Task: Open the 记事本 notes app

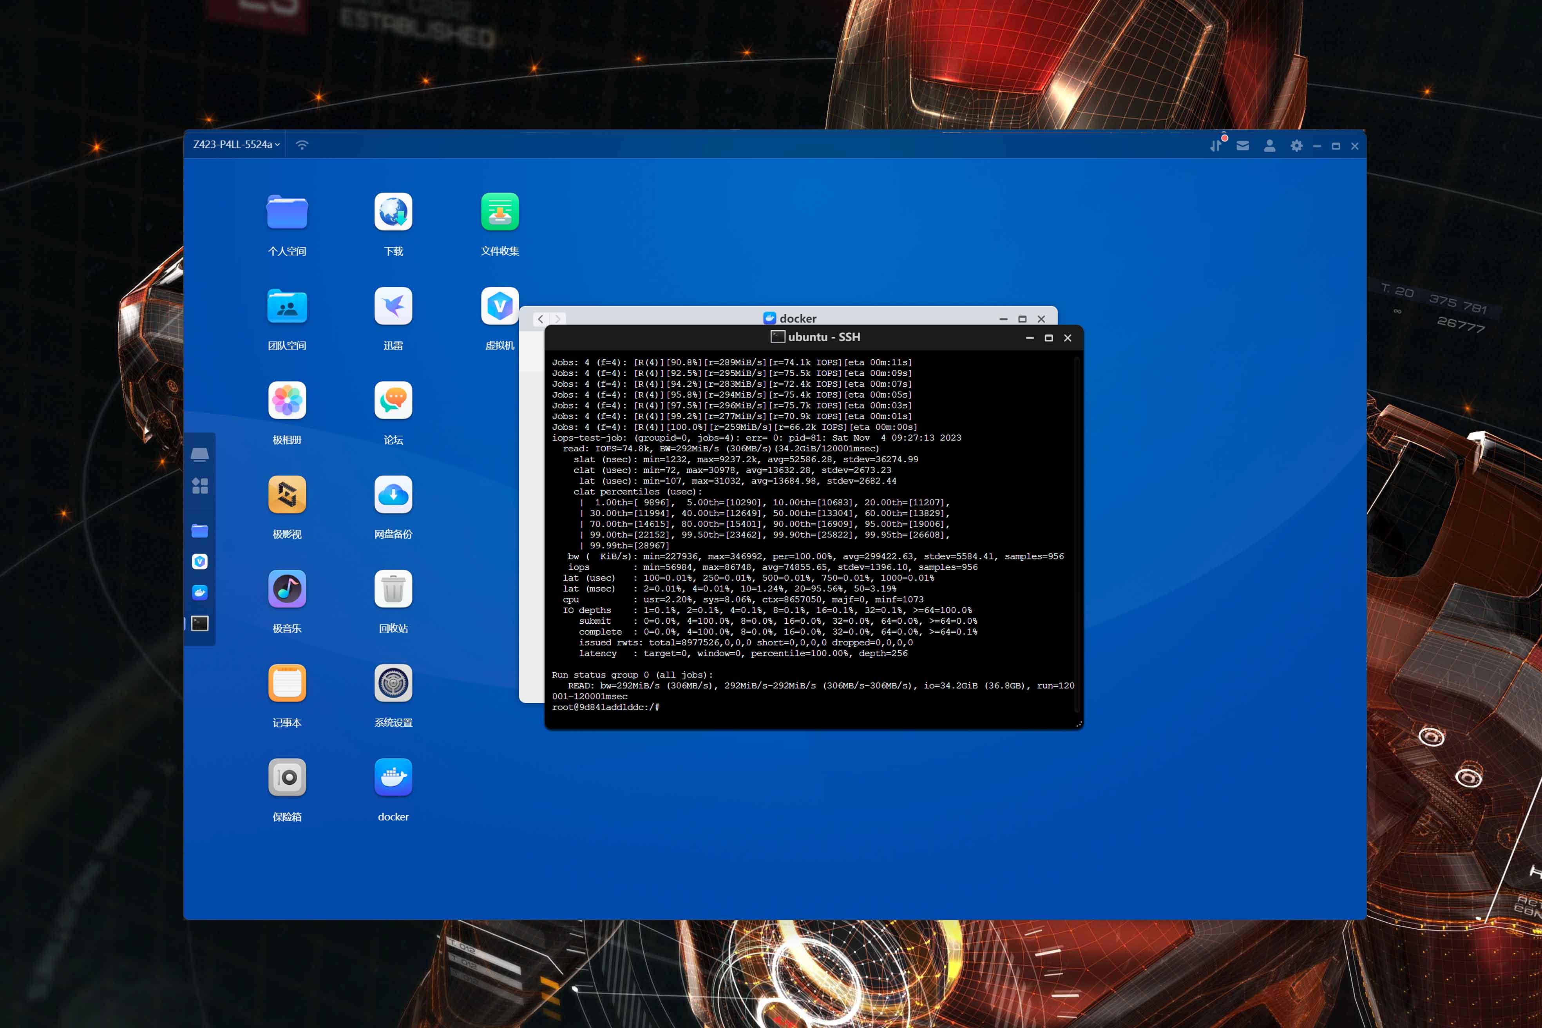Action: pos(287,683)
